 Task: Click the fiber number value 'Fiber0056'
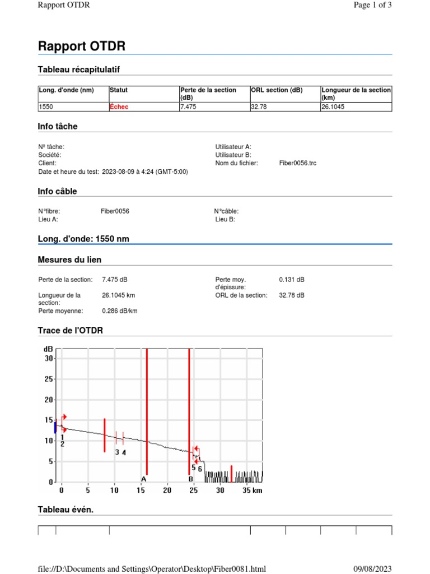115,211
